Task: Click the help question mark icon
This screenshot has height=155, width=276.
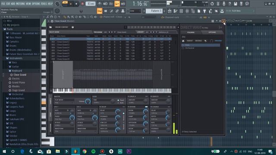Action: [x=229, y=4]
